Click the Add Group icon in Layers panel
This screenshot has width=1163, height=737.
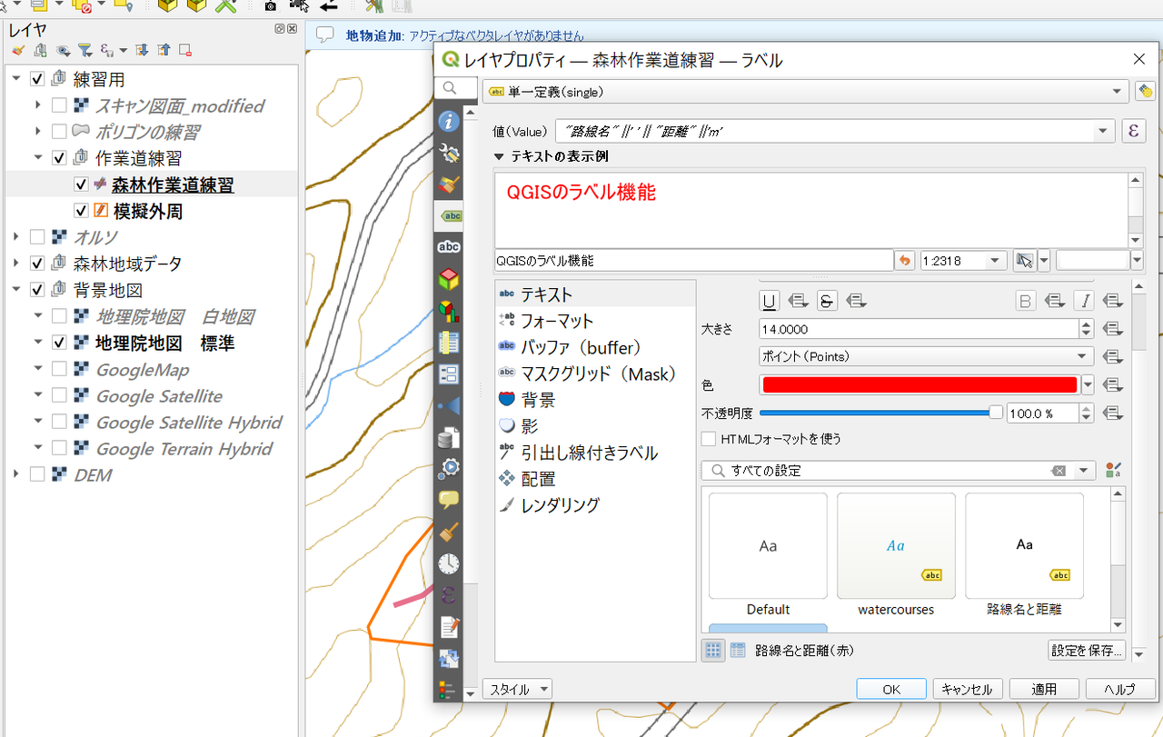click(40, 50)
